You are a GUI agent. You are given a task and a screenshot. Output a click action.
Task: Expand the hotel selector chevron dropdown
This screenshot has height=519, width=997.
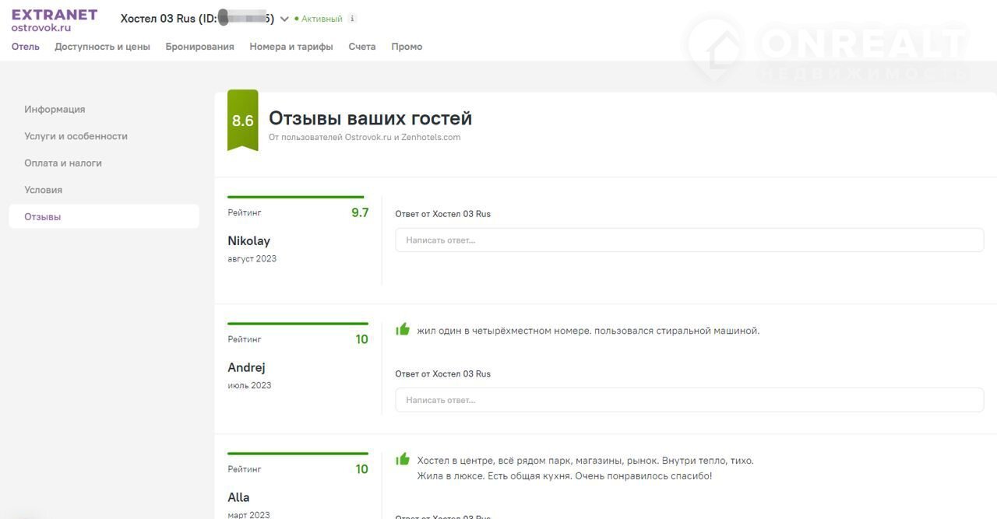pyautogui.click(x=284, y=19)
